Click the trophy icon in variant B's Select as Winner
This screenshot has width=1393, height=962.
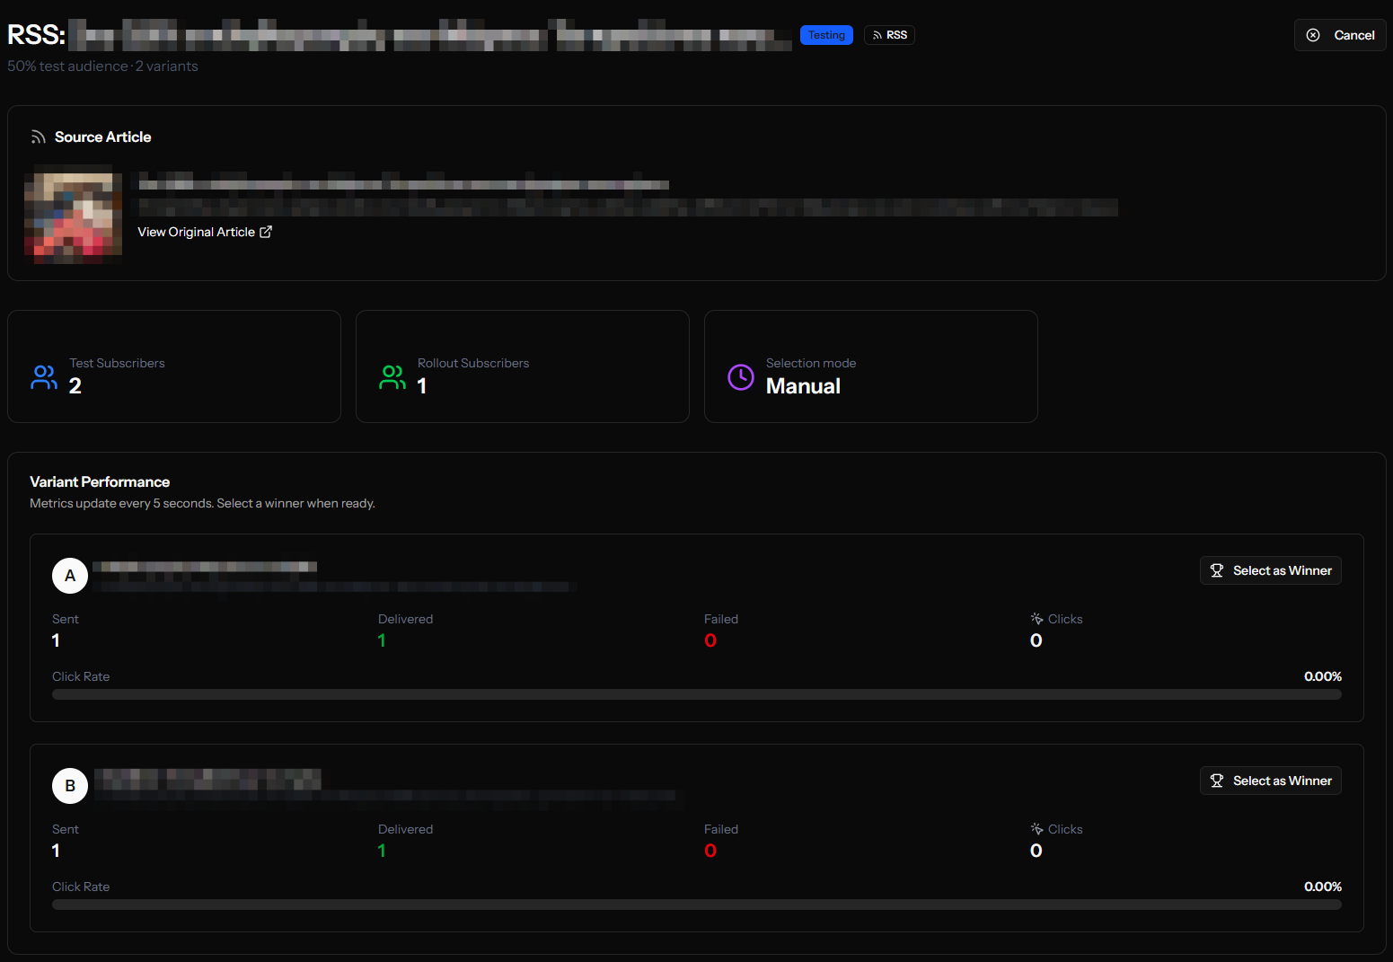click(1218, 781)
